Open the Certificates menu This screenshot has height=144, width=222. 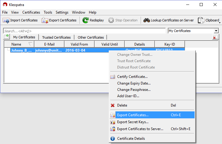(x=31, y=12)
